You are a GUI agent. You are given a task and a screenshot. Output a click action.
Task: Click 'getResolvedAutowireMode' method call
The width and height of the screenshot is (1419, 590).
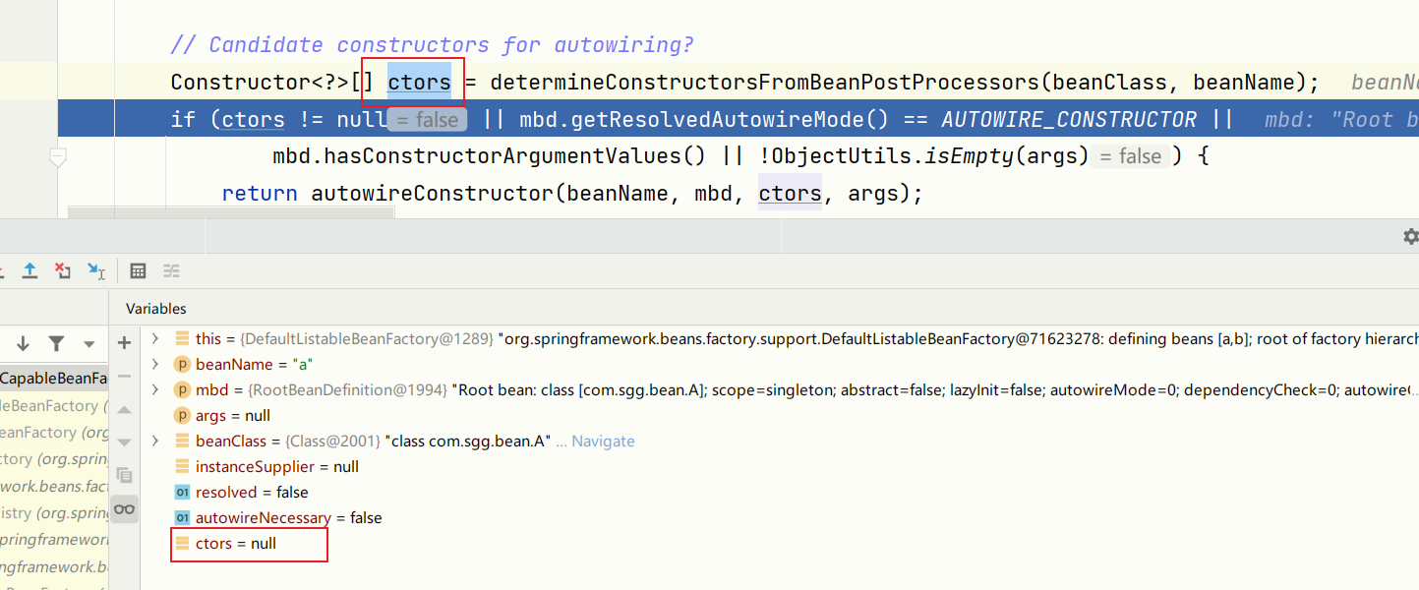[x=719, y=119]
